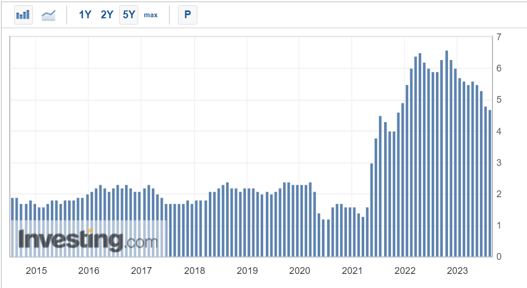527x288 pixels.
Task: Click the 2019 axis label
Action: coord(247,271)
